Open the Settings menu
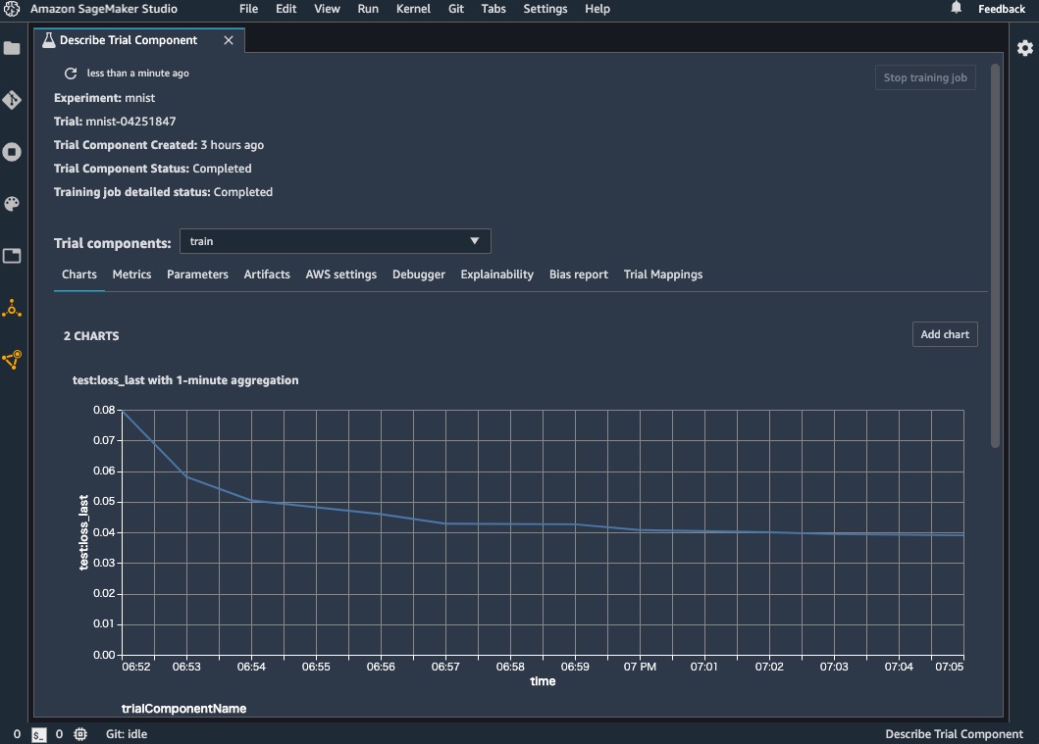This screenshot has height=744, width=1039. tap(545, 9)
